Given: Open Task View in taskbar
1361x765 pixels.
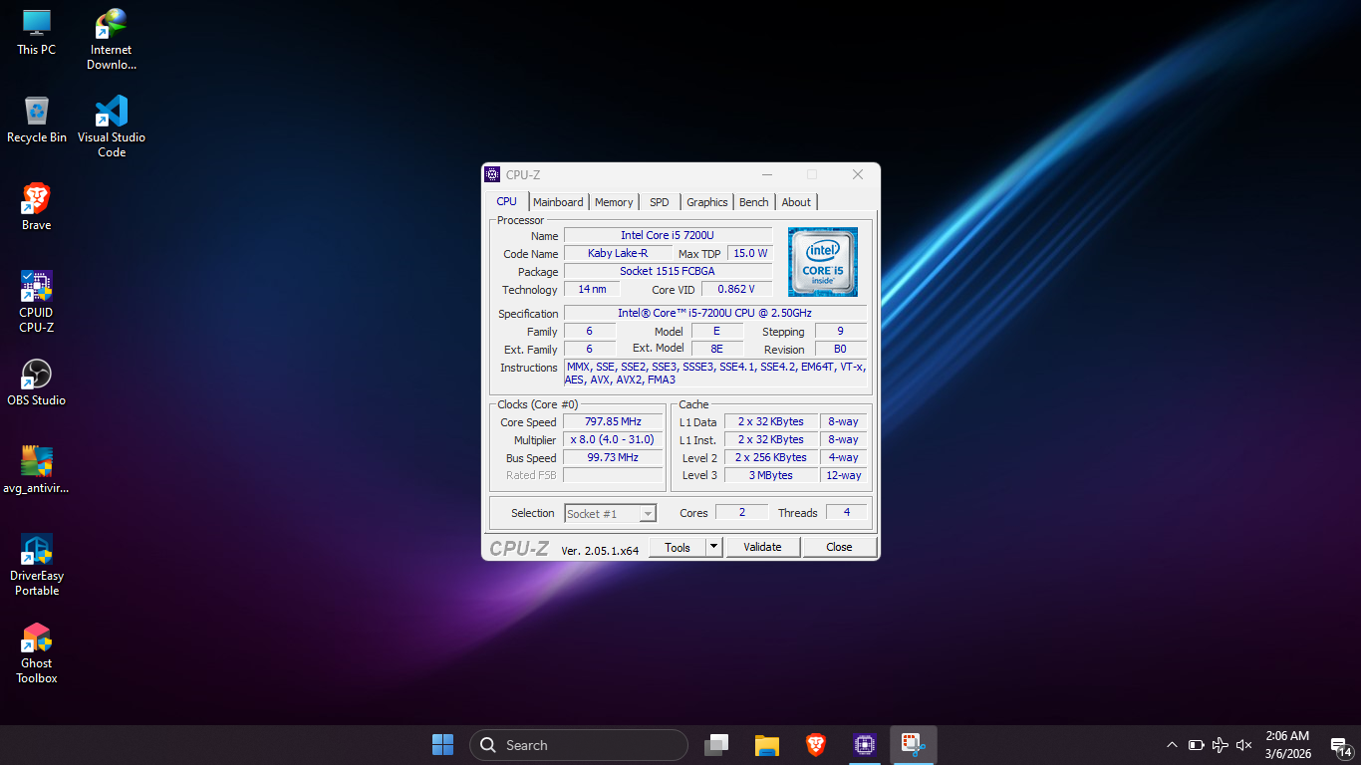Looking at the screenshot, I should click(x=715, y=744).
